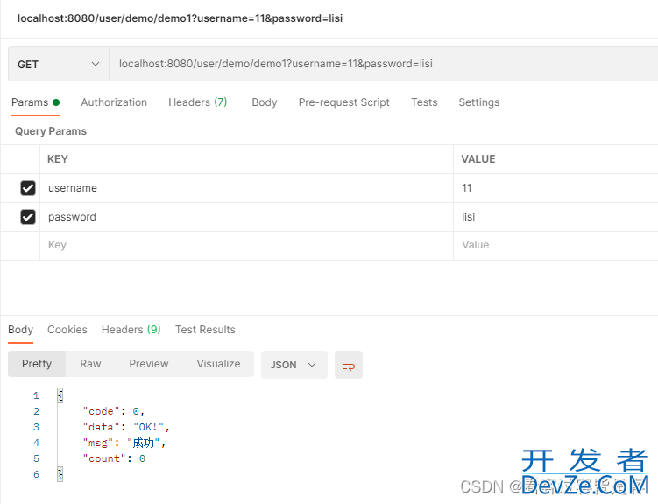The width and height of the screenshot is (658, 504).
Task: Click the Query Params heading
Action: tap(51, 131)
